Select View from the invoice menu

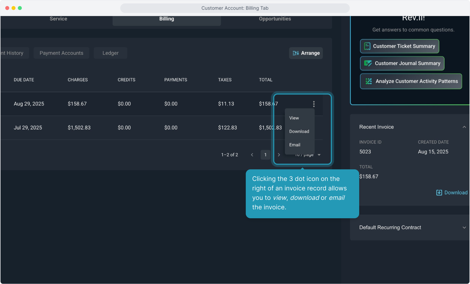click(294, 118)
